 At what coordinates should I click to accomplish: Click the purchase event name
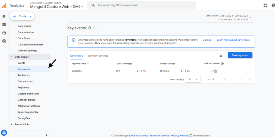pos(77,71)
